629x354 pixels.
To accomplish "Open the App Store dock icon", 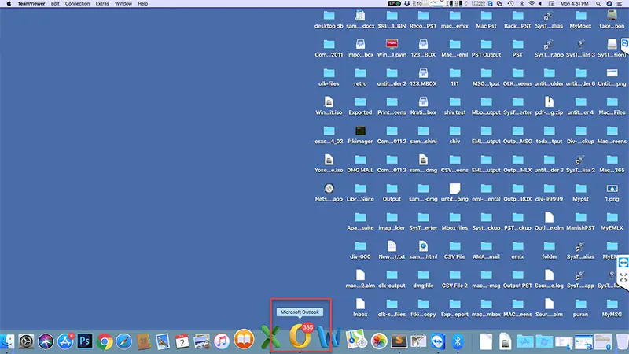I will click(x=65, y=341).
